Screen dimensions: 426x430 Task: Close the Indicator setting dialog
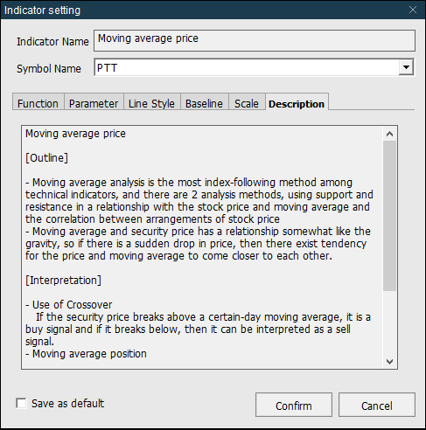coord(413,10)
